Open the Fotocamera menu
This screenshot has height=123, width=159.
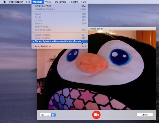pyautogui.click(x=60, y=2)
